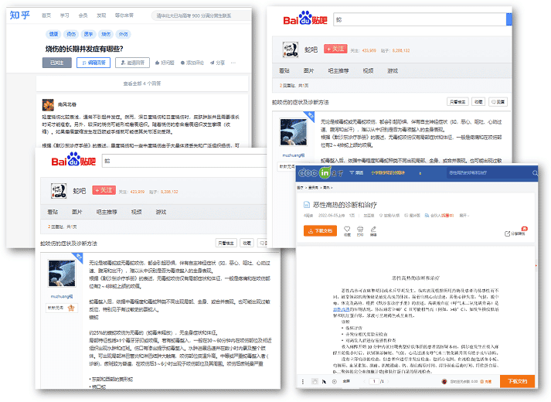Toggle 只看楼主 in top-right Tieba window
This screenshot has width=551, height=402.
pyautogui.click(x=457, y=102)
